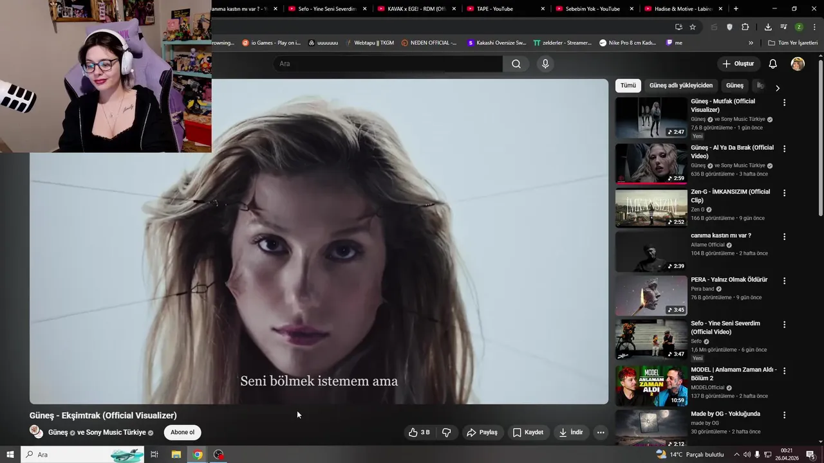The height and width of the screenshot is (463, 824).
Task: Open Chrome extensions puzzle icon
Action: pyautogui.click(x=745, y=27)
